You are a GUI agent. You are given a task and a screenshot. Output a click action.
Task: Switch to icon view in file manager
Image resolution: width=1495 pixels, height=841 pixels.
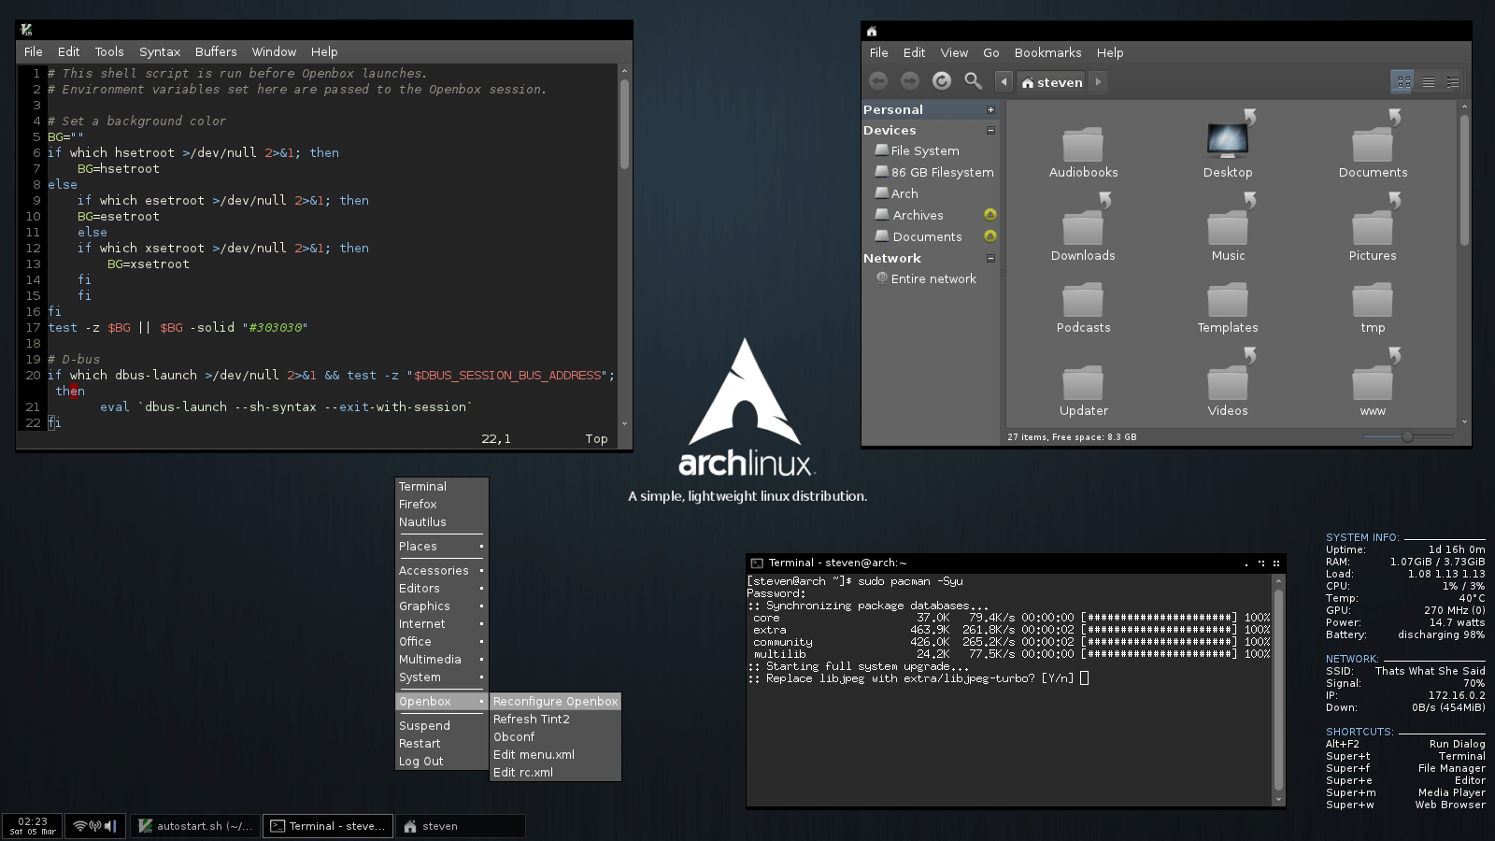[1403, 82]
